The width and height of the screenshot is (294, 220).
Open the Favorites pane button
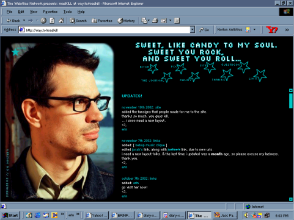[102, 21]
